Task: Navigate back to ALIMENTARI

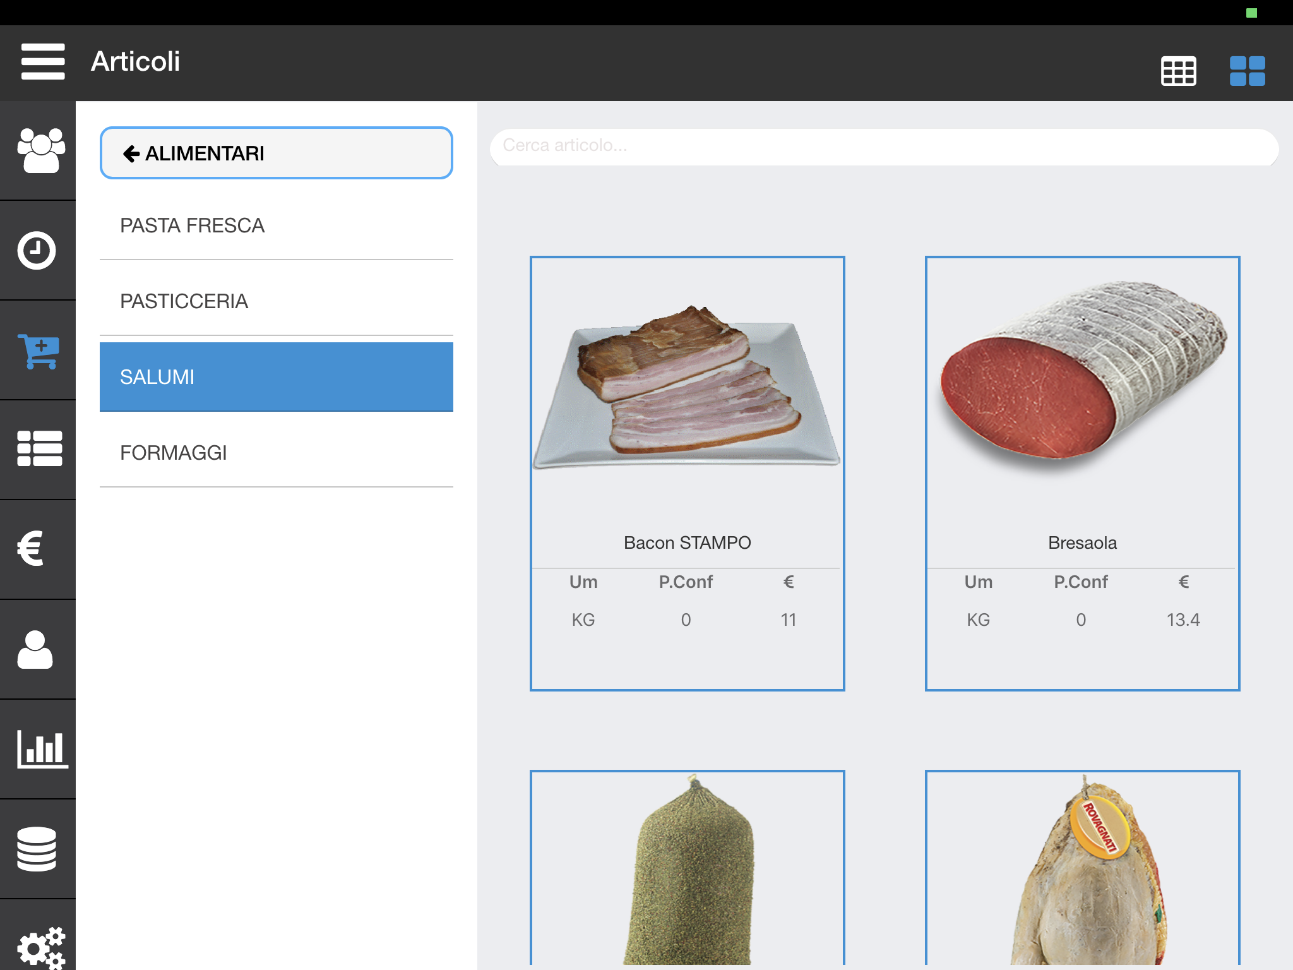Action: [276, 154]
